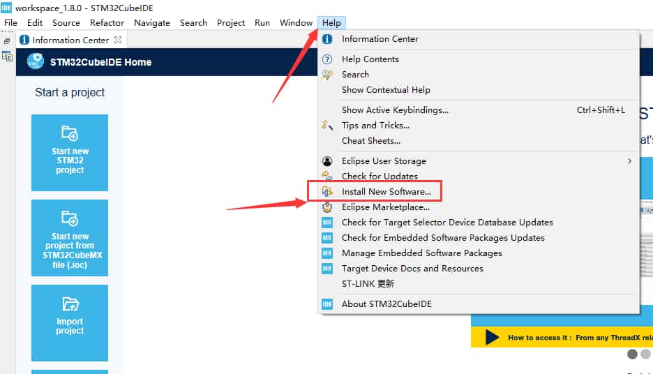The image size is (653, 374).
Task: Click the Install New Software icon
Action: click(x=327, y=191)
